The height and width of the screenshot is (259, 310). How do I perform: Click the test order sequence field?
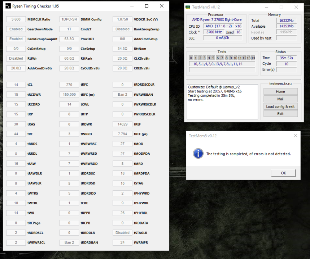click(222, 64)
